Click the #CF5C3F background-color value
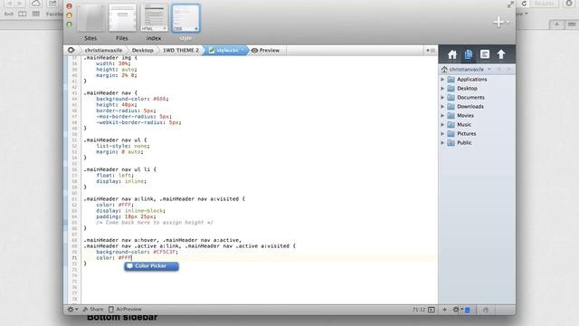Screen dimensions: 579x326 (165, 252)
